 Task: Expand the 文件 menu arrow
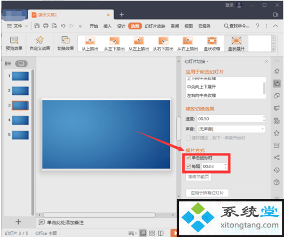point(27,26)
